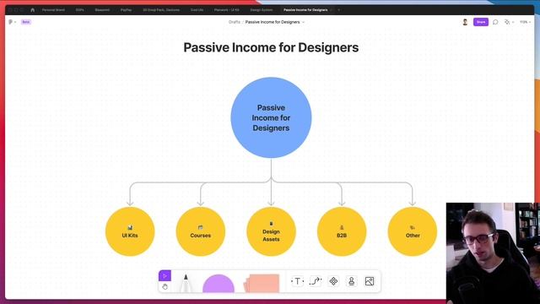This screenshot has height=304, width=540.
Task: Select the yellow B2B circle
Action: coord(342,231)
